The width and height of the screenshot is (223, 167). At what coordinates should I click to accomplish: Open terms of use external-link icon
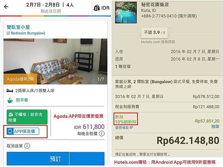click(x=131, y=127)
